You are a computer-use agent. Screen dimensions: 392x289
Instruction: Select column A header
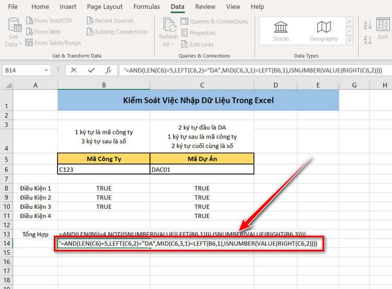(x=35, y=85)
